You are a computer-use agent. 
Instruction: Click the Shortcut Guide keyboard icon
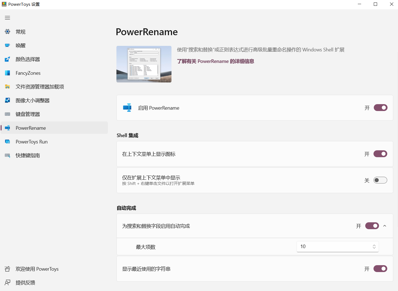coord(7,155)
